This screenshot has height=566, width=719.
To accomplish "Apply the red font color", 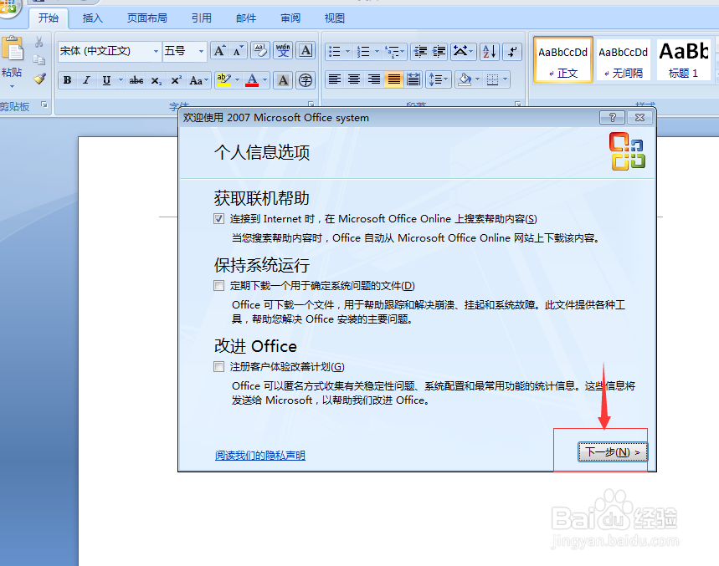I will [252, 80].
